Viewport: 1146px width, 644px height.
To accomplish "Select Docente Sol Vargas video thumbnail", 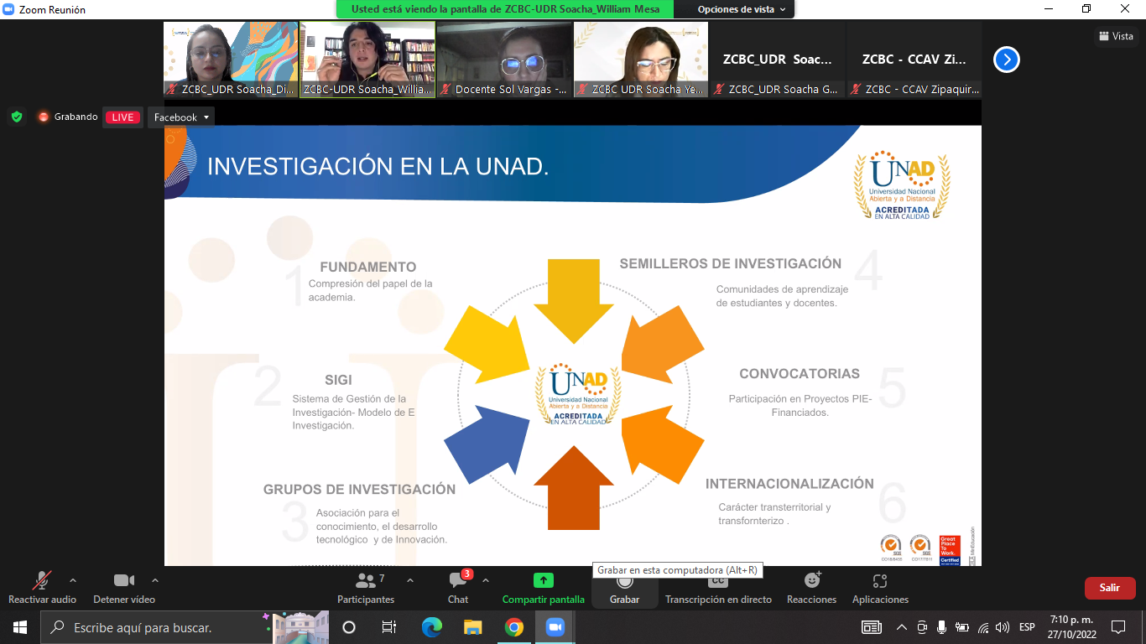I will click(504, 60).
